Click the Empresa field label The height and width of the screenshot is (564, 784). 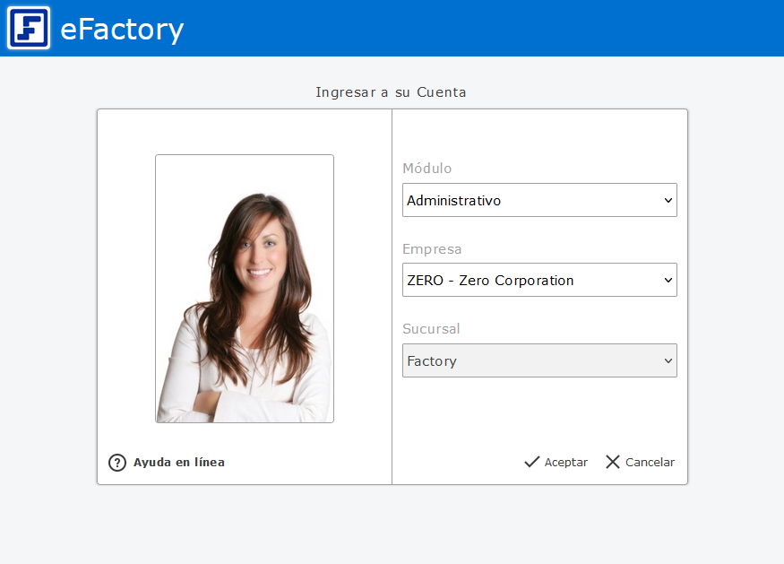[x=432, y=249]
